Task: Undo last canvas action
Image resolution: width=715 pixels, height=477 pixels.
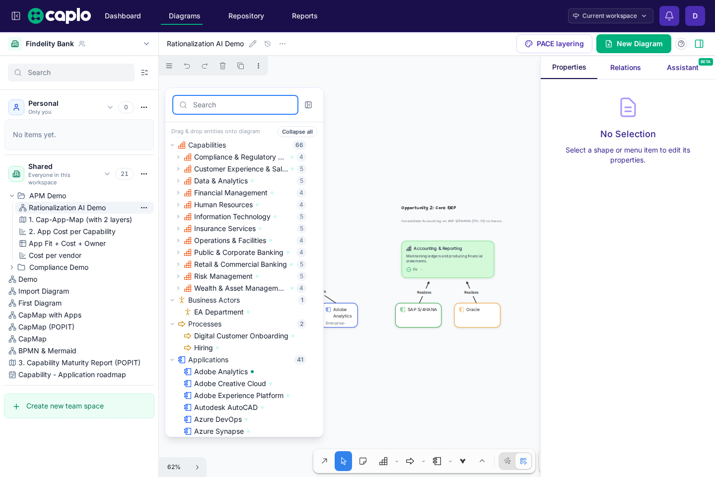Action: 187,66
